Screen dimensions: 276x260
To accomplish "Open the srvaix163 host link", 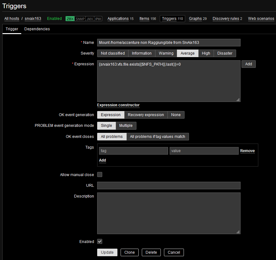I will click(33, 19).
